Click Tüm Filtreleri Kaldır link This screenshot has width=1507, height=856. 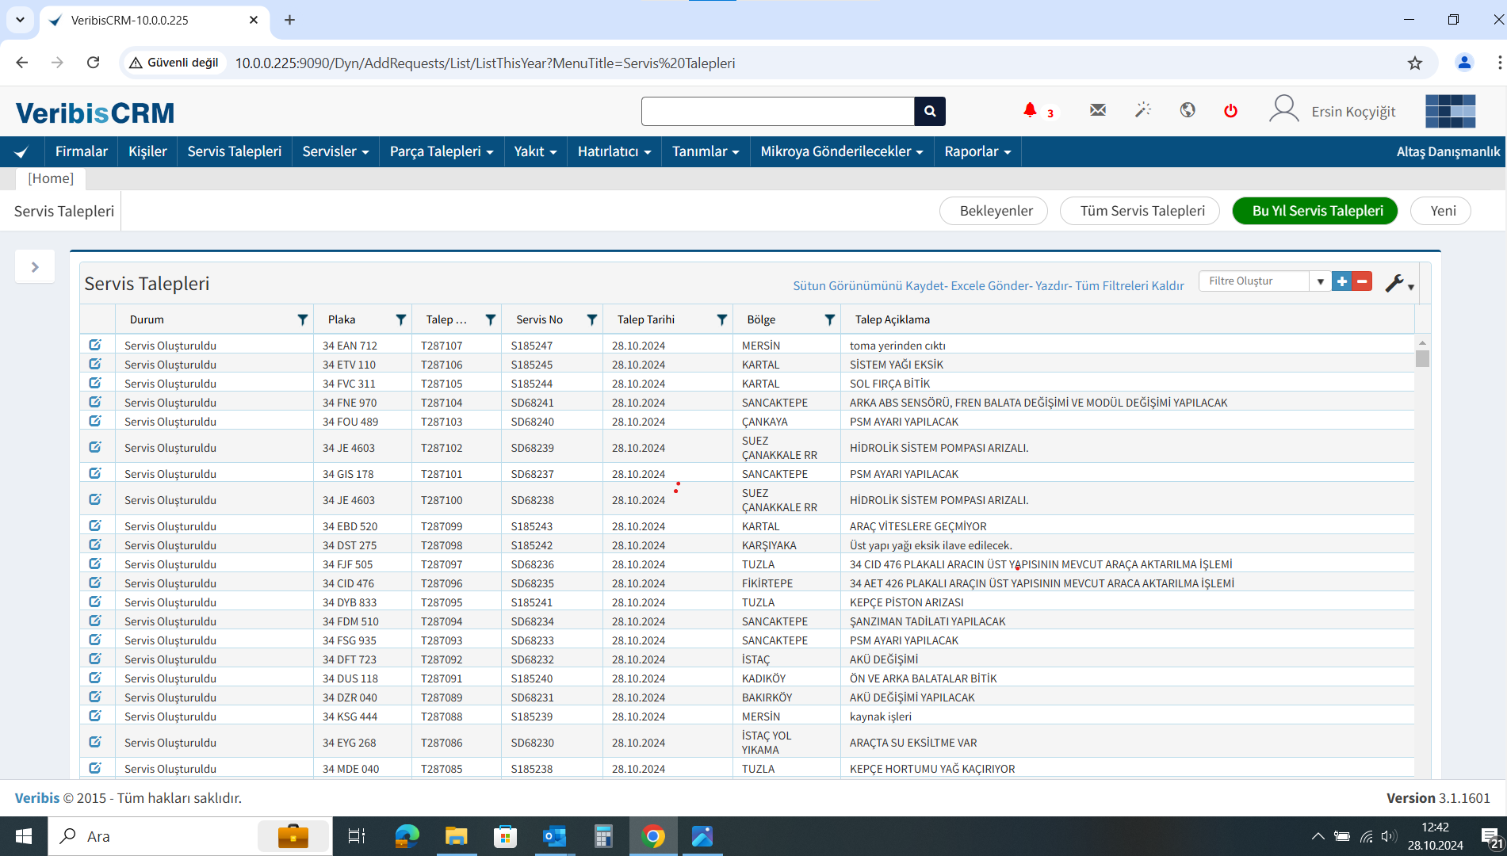(x=1130, y=285)
